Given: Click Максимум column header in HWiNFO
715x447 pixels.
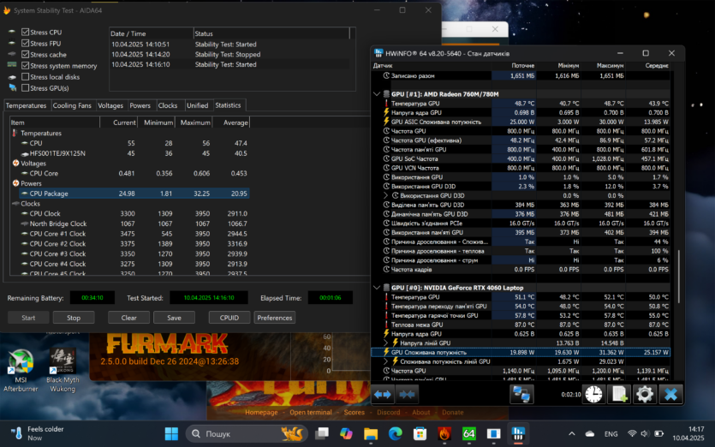Looking at the screenshot, I should click(609, 66).
